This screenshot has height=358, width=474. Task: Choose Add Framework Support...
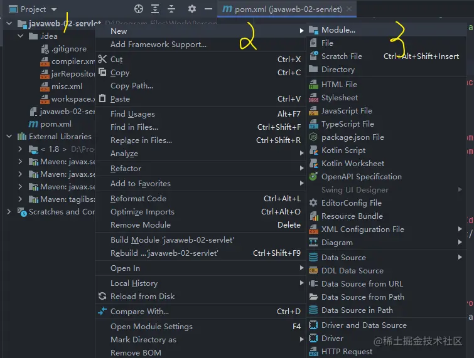pyautogui.click(x=200, y=45)
